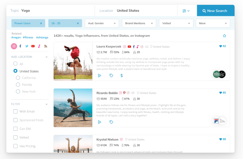
Task: Select United States audience location radio
Action: click(15, 71)
